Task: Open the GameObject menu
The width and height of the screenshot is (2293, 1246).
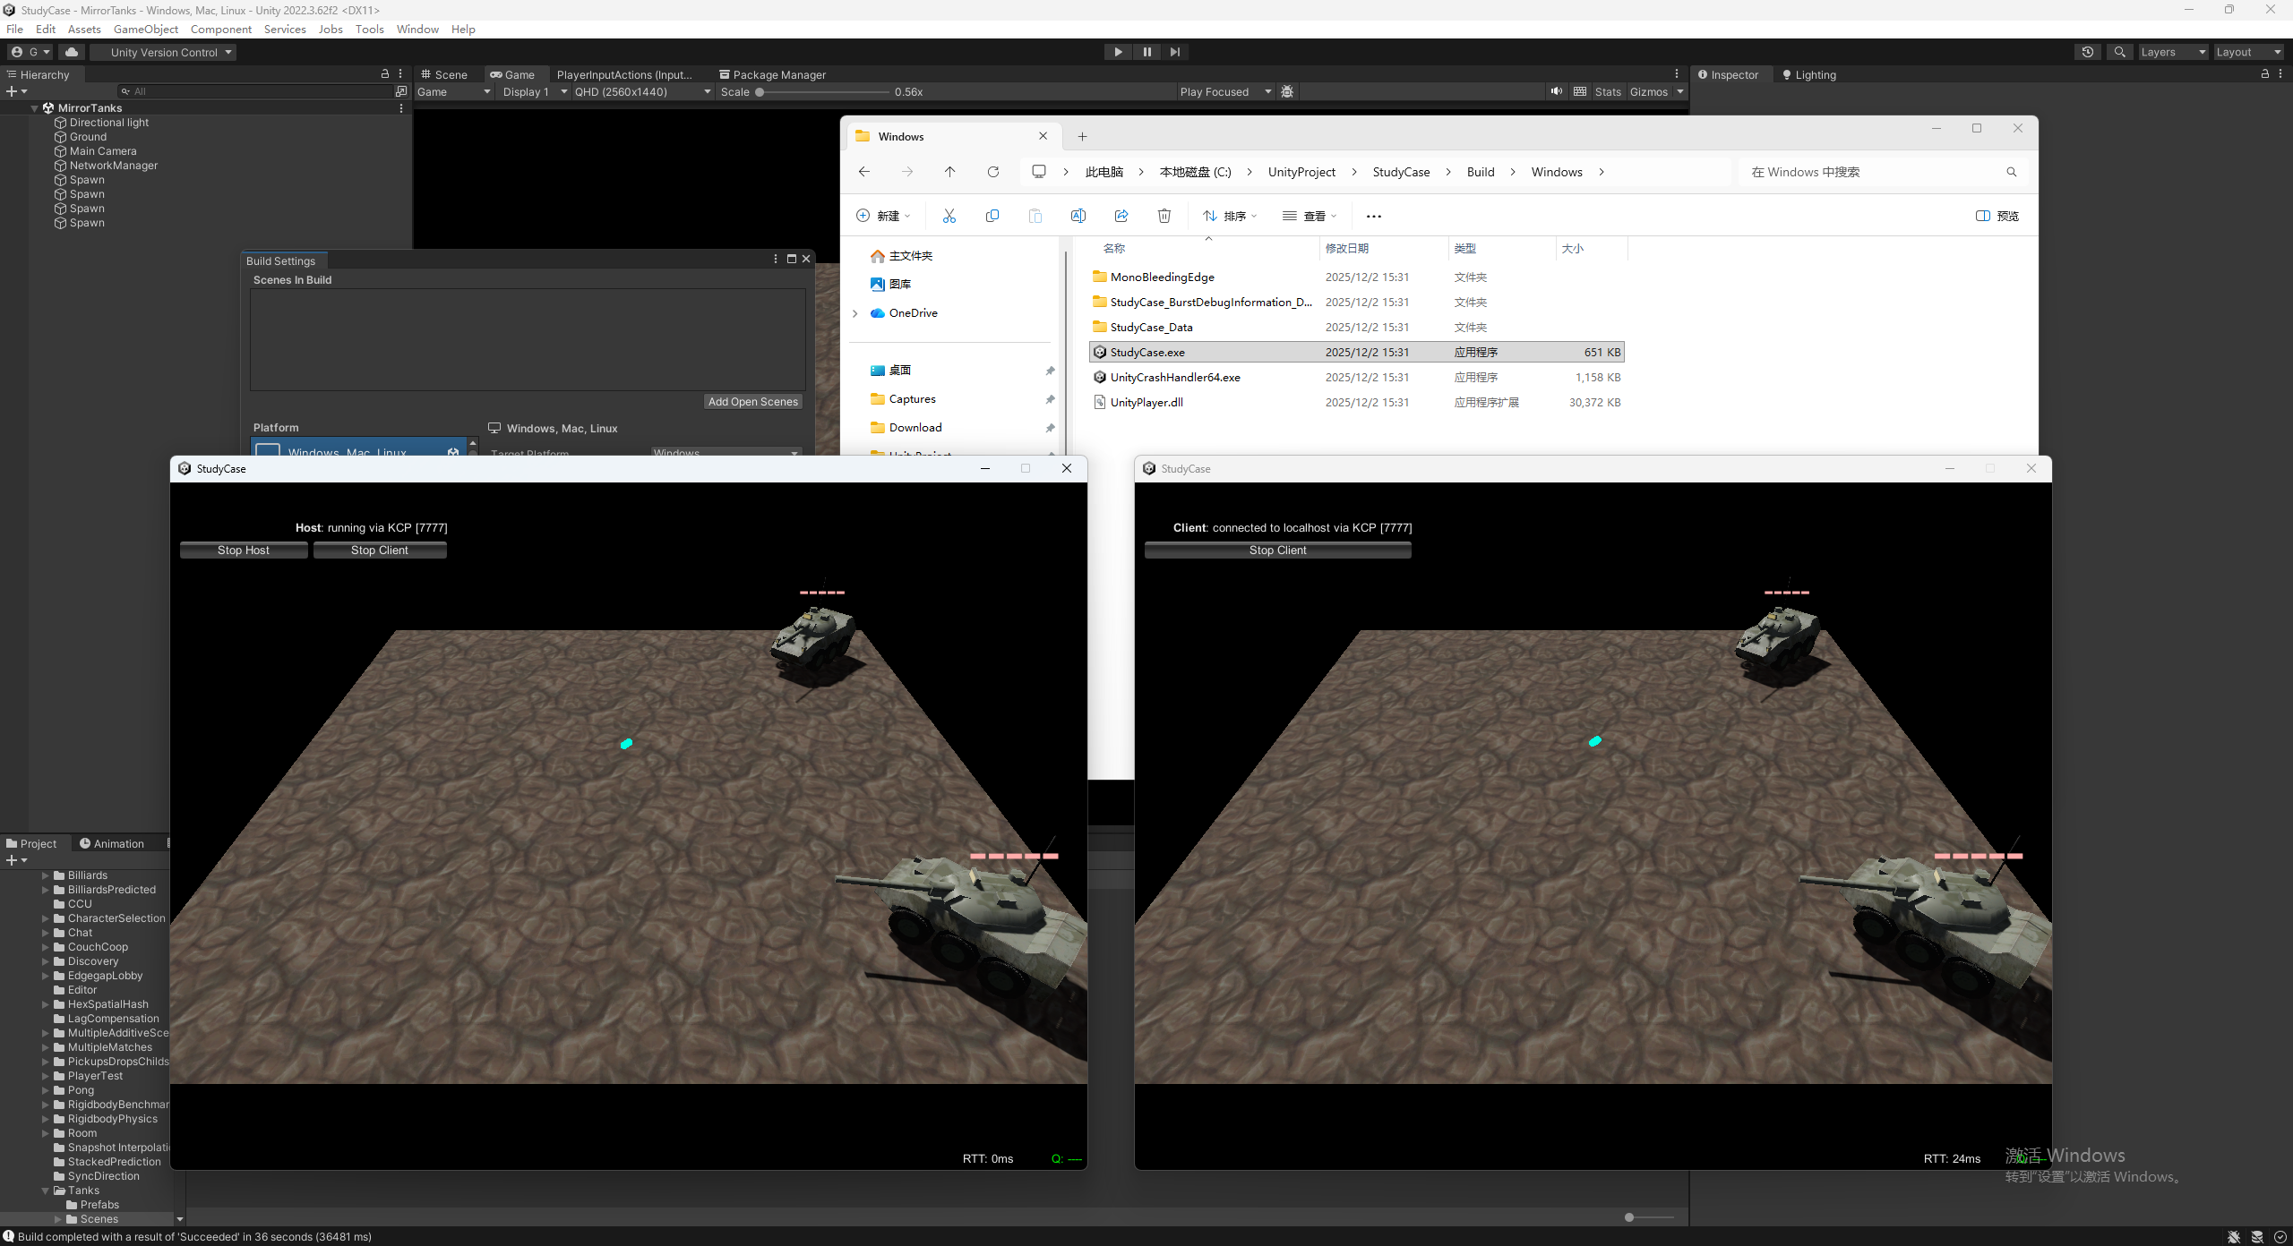Action: (145, 29)
